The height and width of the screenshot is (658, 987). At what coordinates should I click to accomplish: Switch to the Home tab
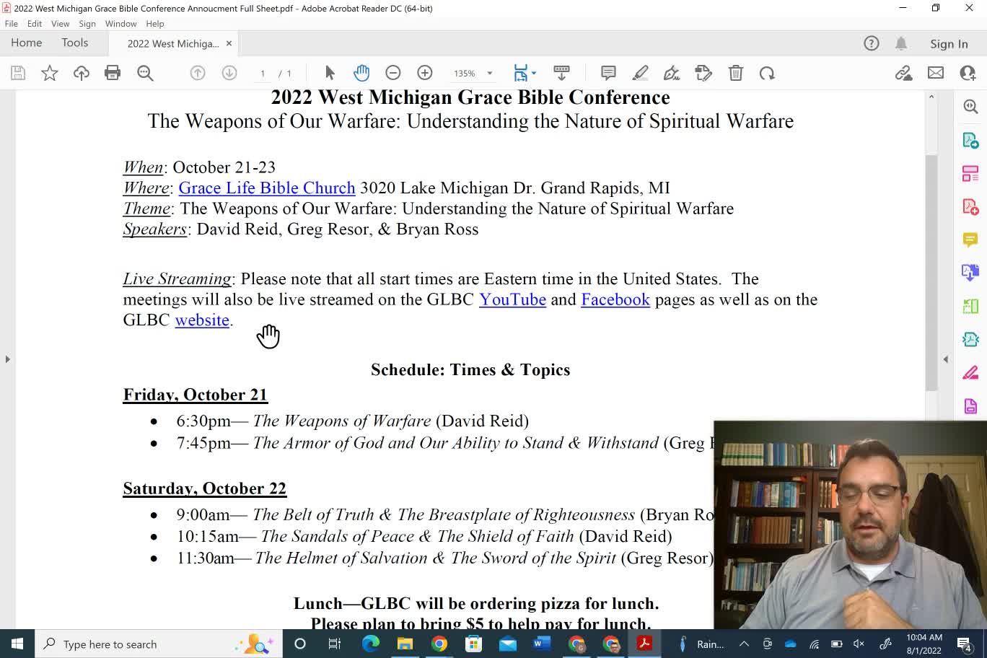pos(27,43)
